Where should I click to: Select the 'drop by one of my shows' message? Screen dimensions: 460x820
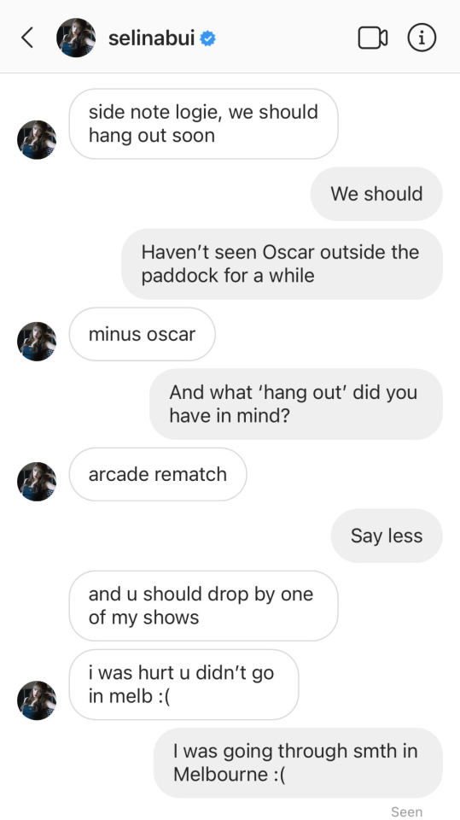tap(203, 606)
